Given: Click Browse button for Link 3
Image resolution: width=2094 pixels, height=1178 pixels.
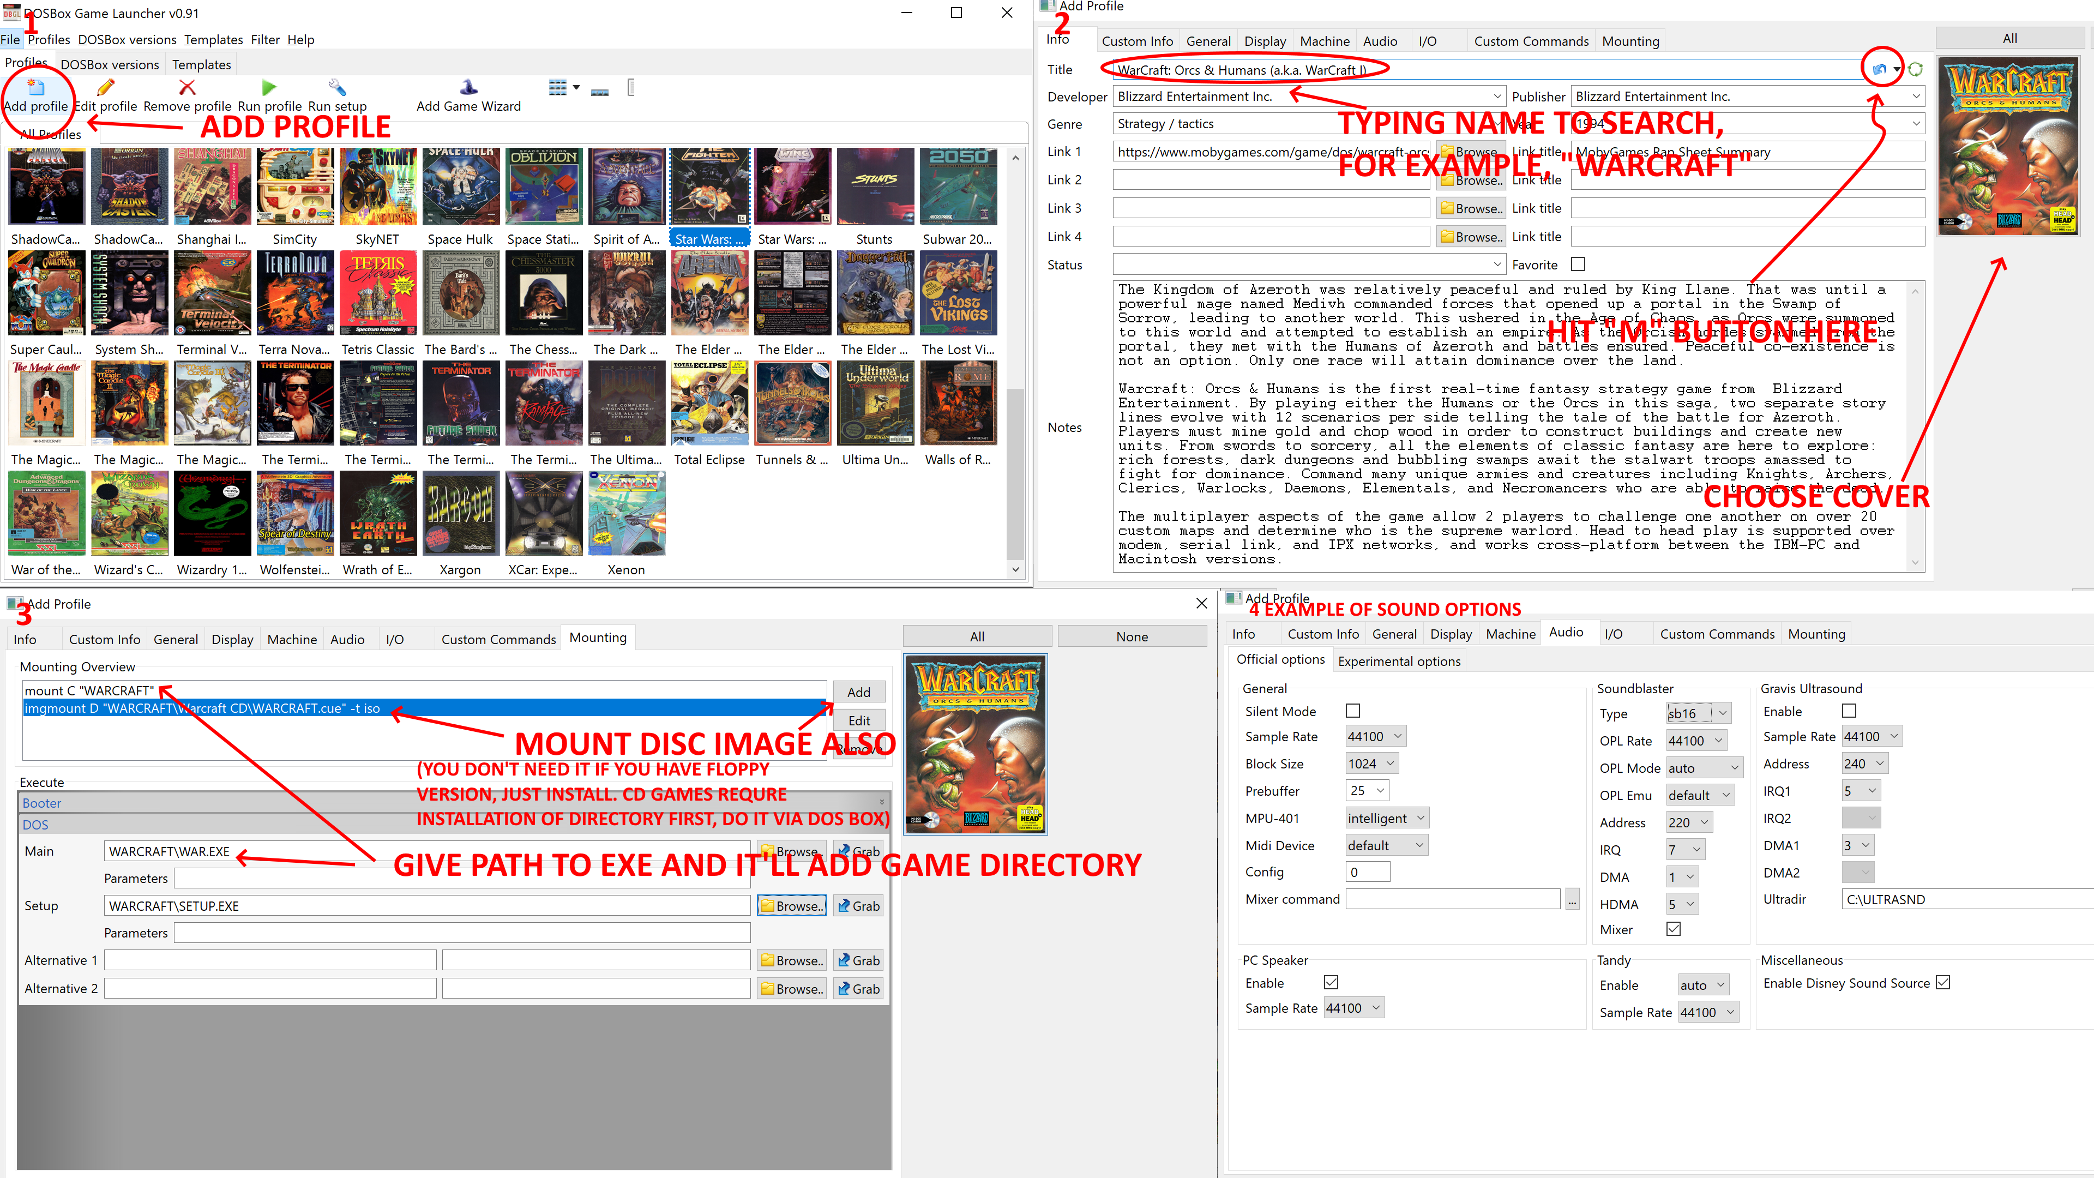Looking at the screenshot, I should (1471, 208).
